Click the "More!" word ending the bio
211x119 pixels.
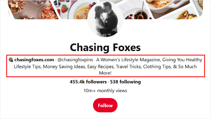pyautogui.click(x=105, y=73)
